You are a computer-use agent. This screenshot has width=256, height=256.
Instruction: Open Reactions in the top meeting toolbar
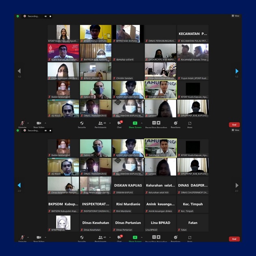click(x=176, y=124)
